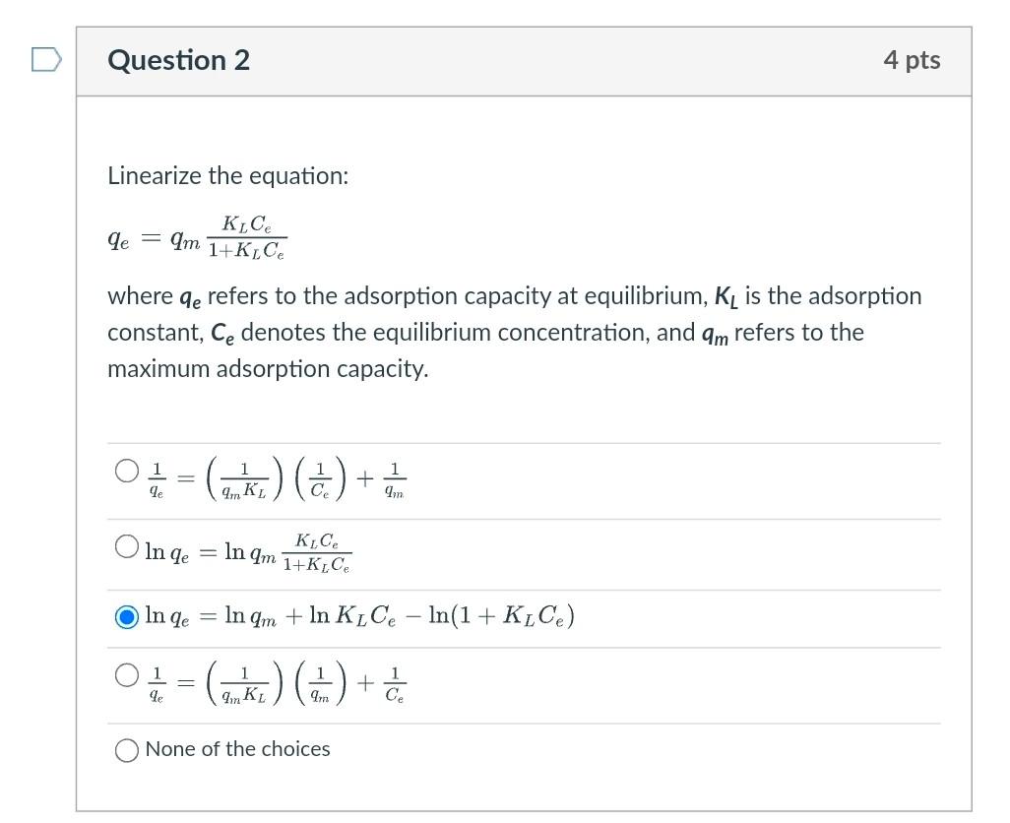The image size is (1010, 823).
Task: Click the None of the choices label text
Action: [x=237, y=749]
